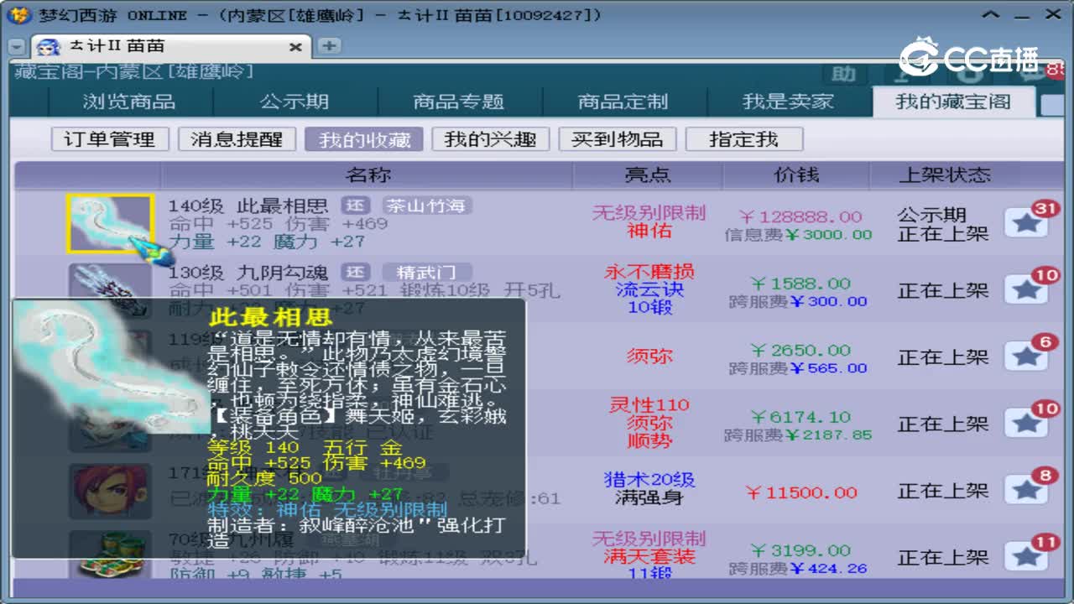Click the 无级别限制 神佑 highlight in first row
This screenshot has width=1074, height=604.
649,222
